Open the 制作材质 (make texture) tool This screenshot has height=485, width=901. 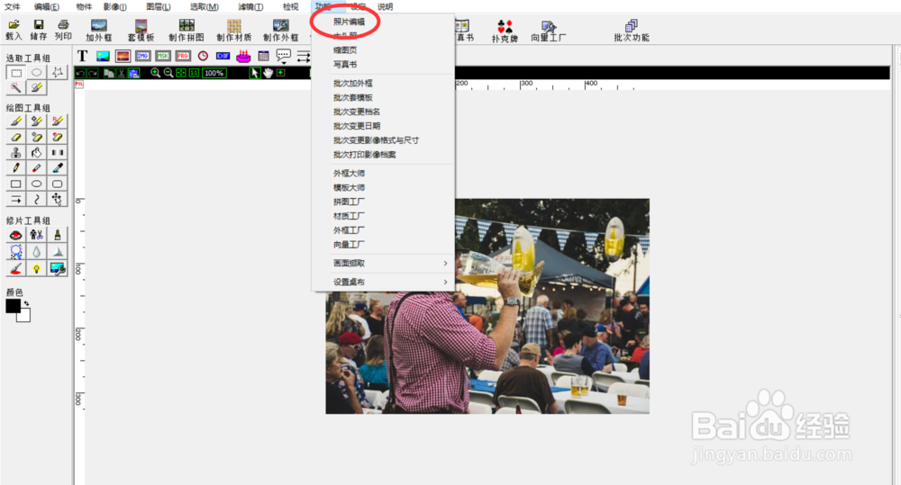[234, 31]
